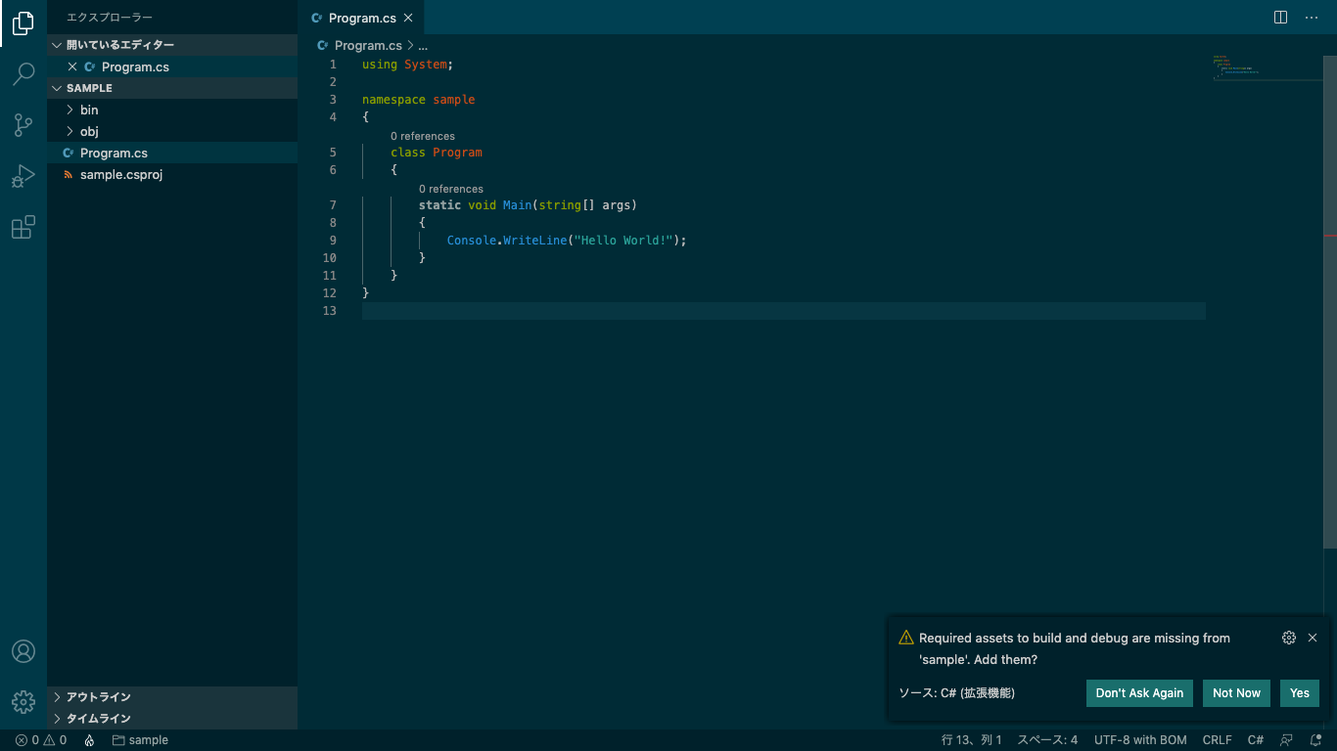Viewport: 1337px width, 751px height.
Task: Open the Accounts menu icon
Action: pos(23,651)
